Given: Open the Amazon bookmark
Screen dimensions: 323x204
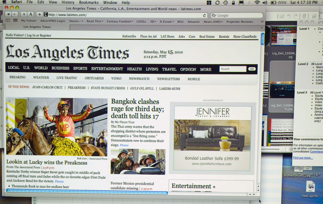Looking at the screenshot, I should [x=193, y=22].
